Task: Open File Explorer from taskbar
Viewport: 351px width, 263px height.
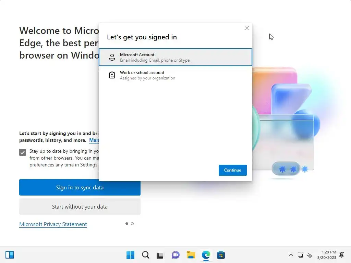Action: pyautogui.click(x=191, y=255)
